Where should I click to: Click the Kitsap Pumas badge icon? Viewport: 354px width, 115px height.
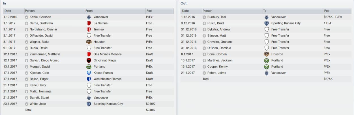point(89,73)
